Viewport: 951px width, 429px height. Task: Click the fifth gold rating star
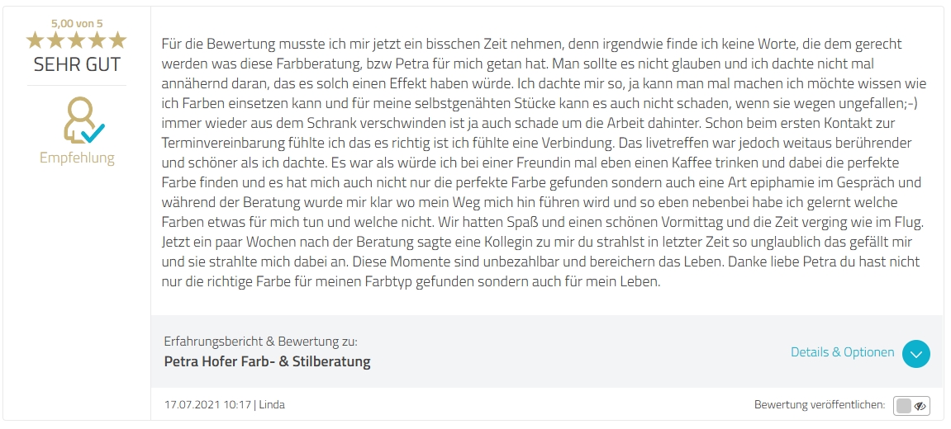point(117,40)
